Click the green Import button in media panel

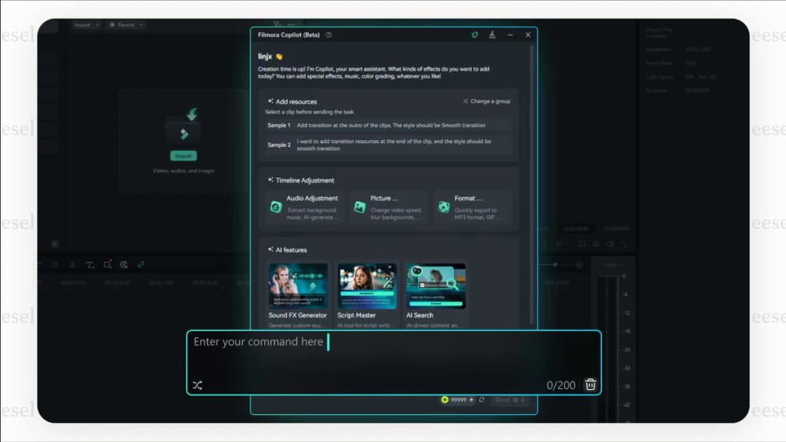183,156
